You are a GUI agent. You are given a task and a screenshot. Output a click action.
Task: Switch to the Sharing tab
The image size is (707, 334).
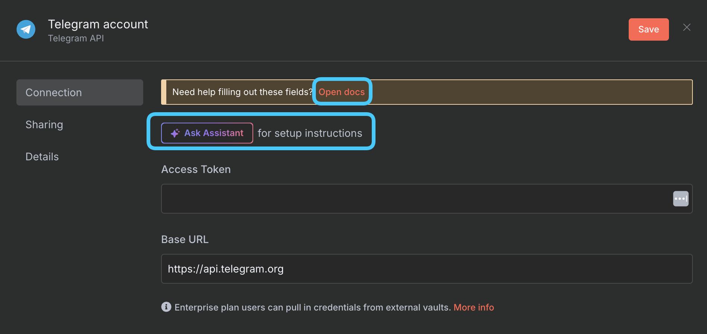point(44,125)
